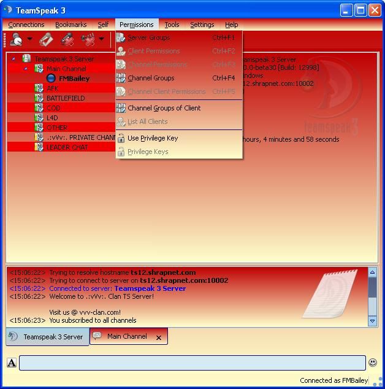
Task: Select the OTHER channel name
Action: 57,128
